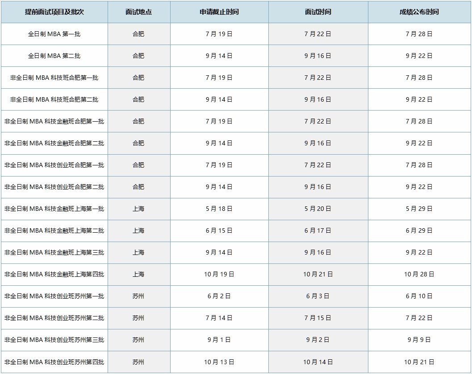Click the 6月3日 interview date cell
The height and width of the screenshot is (374, 472).
(x=318, y=296)
